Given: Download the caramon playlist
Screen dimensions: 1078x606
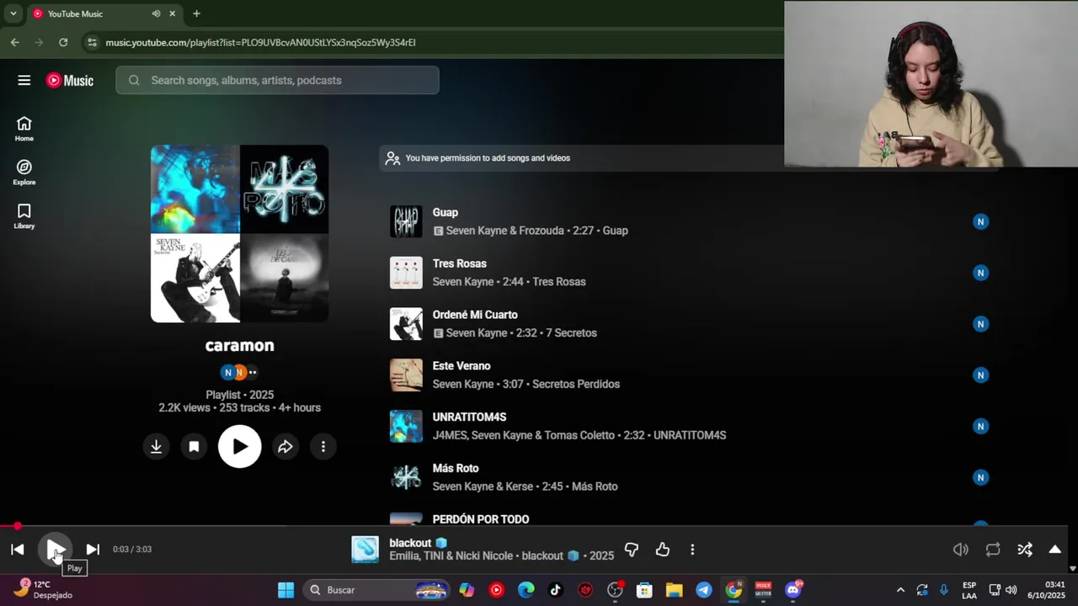Looking at the screenshot, I should [156, 447].
